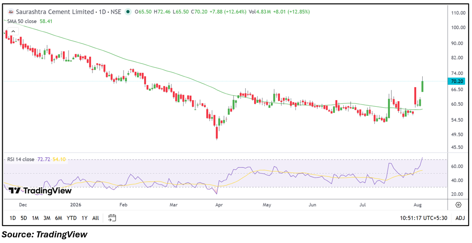Viewport: 472px width, 243px height.
Task: Select the 1Y time range
Action: pyautogui.click(x=84, y=218)
